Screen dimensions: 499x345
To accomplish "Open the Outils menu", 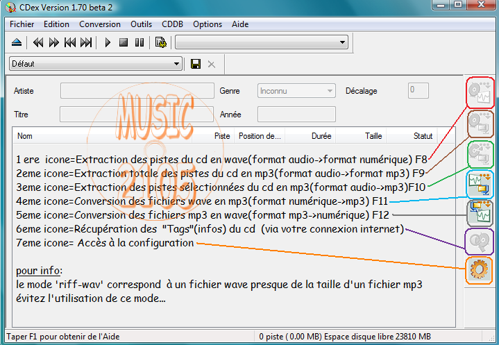I will (x=141, y=24).
